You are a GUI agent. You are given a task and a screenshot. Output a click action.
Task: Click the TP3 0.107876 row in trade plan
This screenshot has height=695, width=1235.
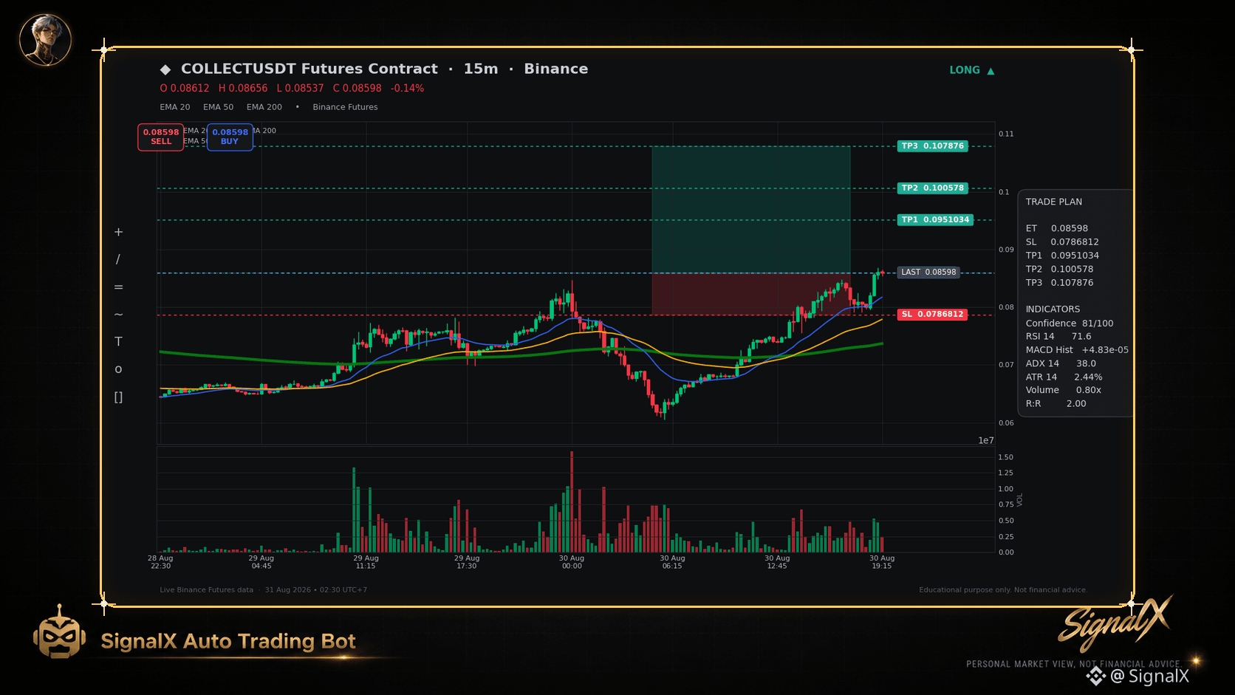[1059, 283]
